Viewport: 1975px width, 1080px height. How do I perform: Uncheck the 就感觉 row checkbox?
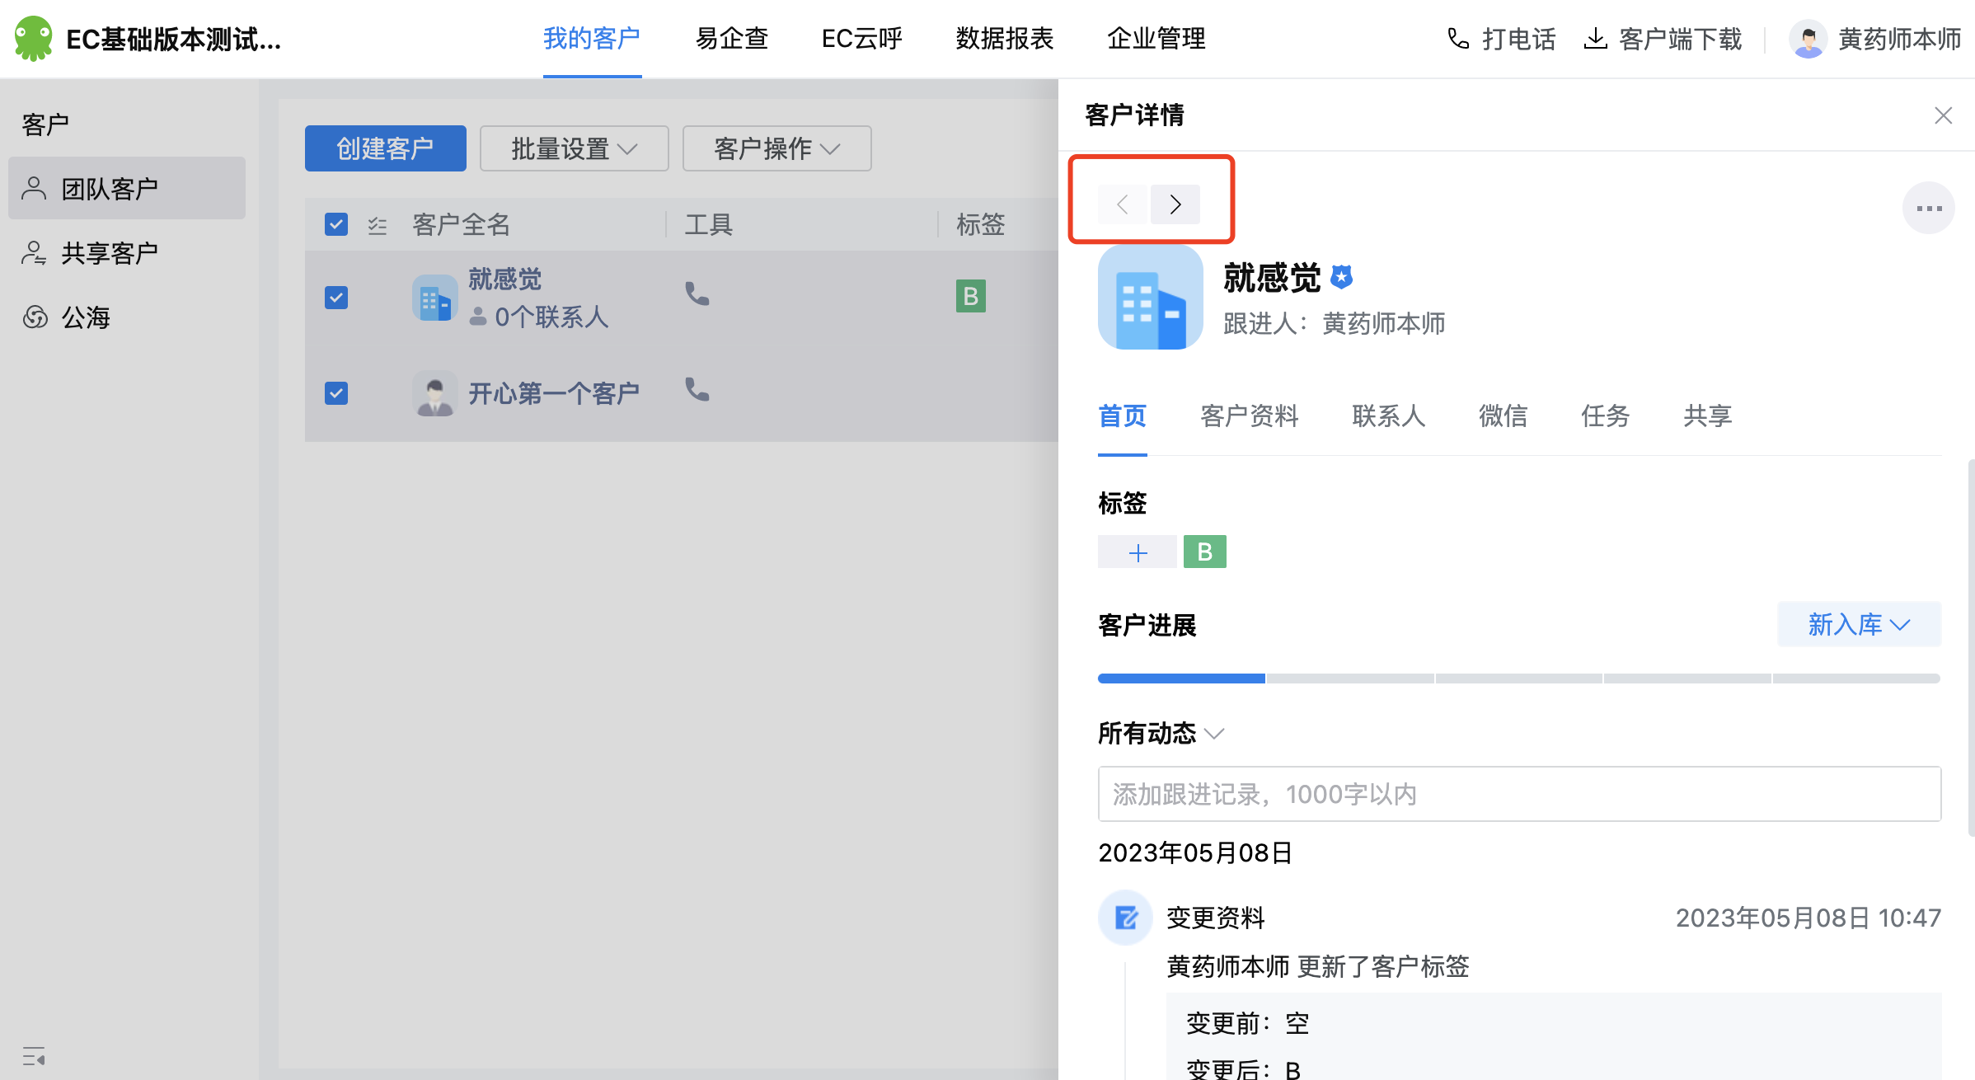click(336, 298)
